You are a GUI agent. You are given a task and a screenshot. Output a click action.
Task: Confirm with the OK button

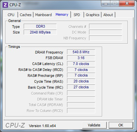click(121, 125)
